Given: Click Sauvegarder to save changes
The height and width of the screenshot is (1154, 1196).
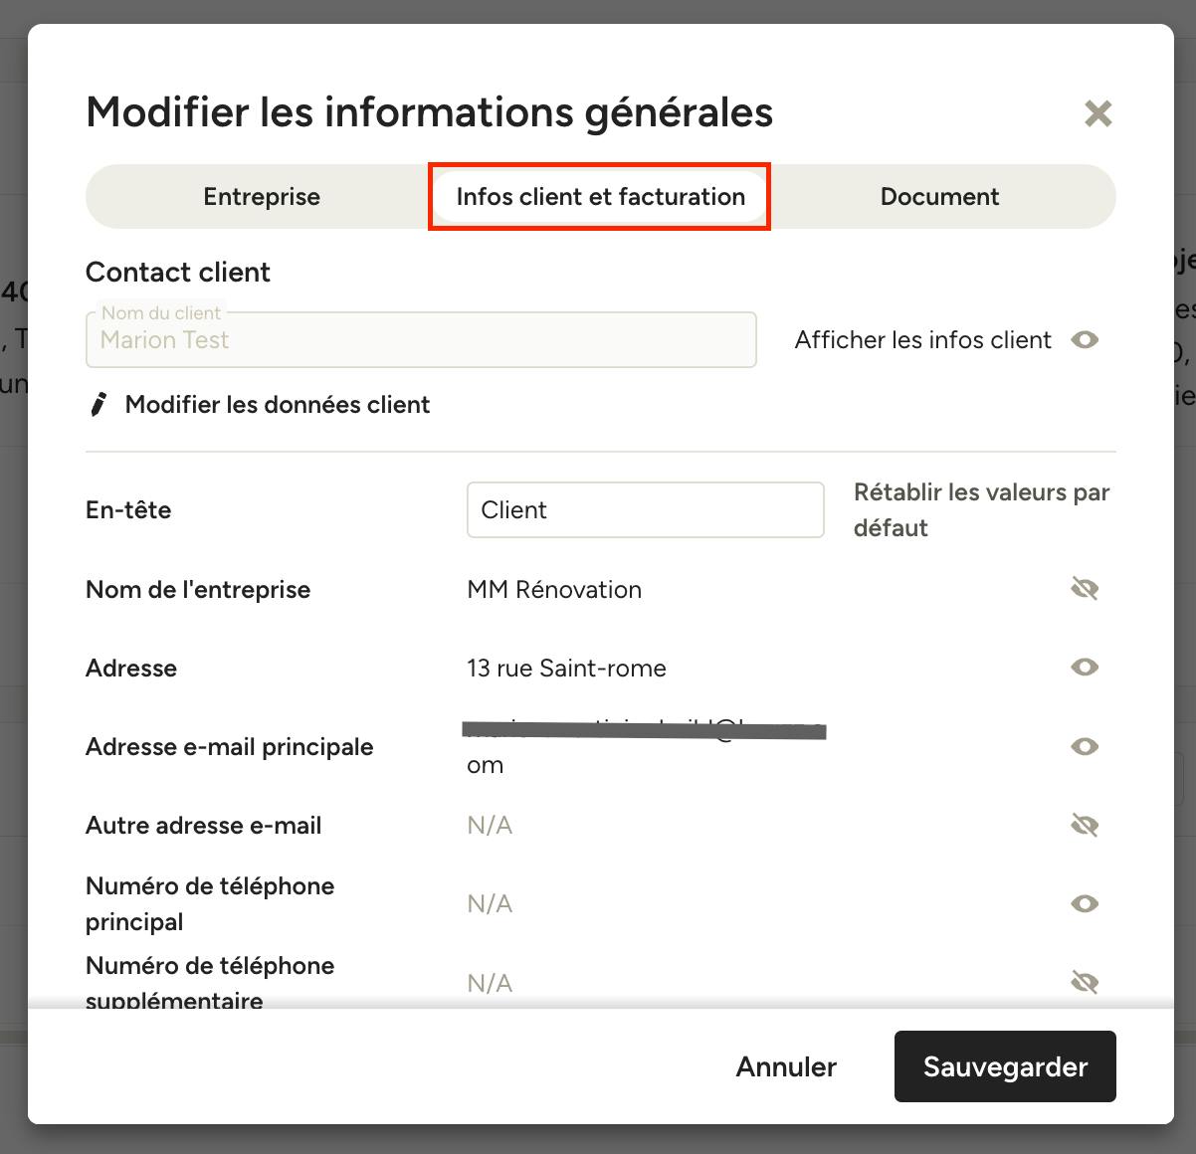Looking at the screenshot, I should tap(1005, 1066).
